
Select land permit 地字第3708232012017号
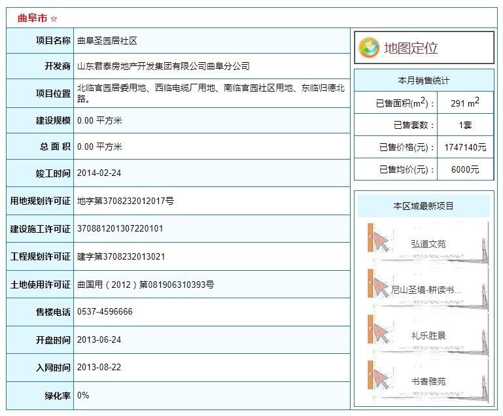point(126,201)
